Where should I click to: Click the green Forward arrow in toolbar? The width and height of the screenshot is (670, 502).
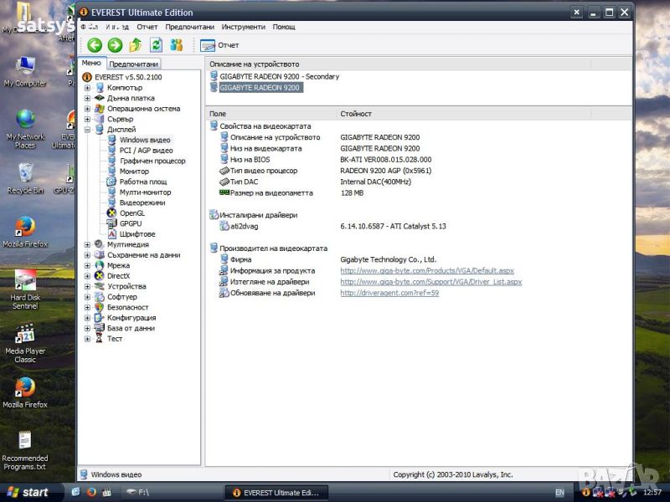[x=115, y=45]
